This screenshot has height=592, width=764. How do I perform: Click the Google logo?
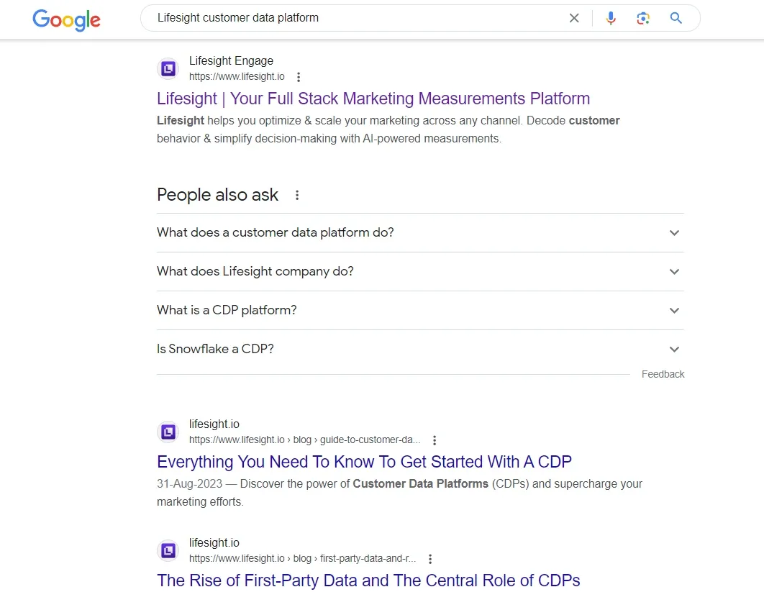click(66, 19)
